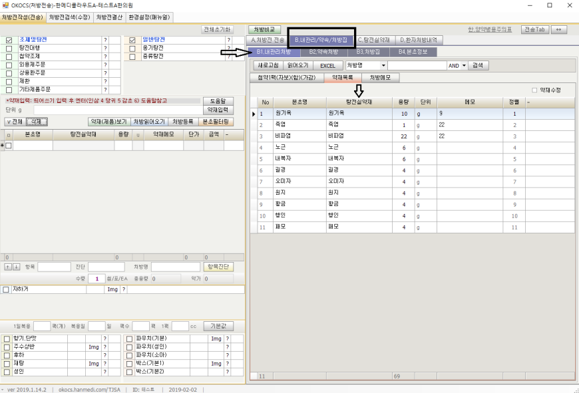Screen dimensions: 579x393
Task: Click the 탕전실약재 column header
Action: tap(359, 102)
